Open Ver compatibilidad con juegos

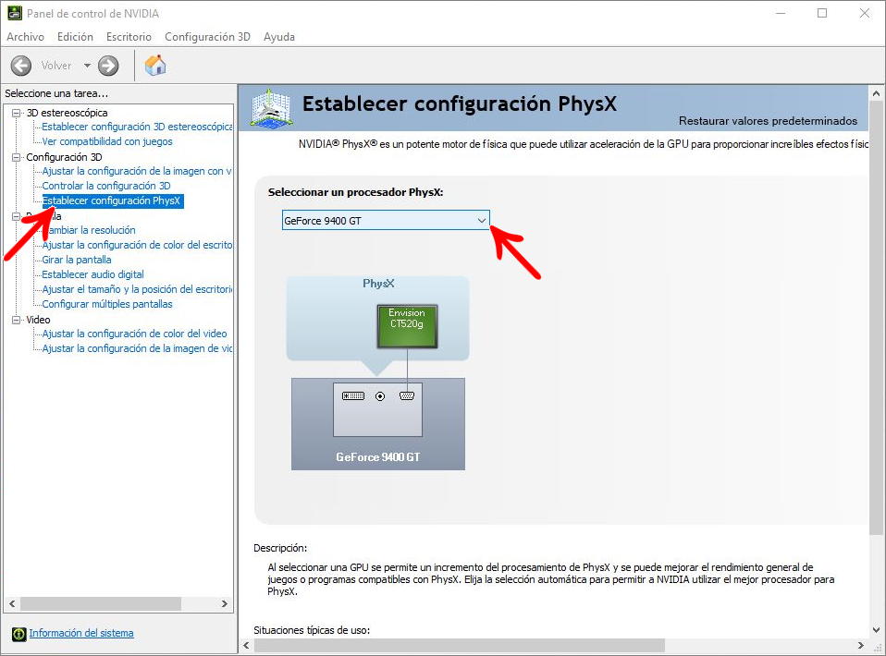coord(107,141)
